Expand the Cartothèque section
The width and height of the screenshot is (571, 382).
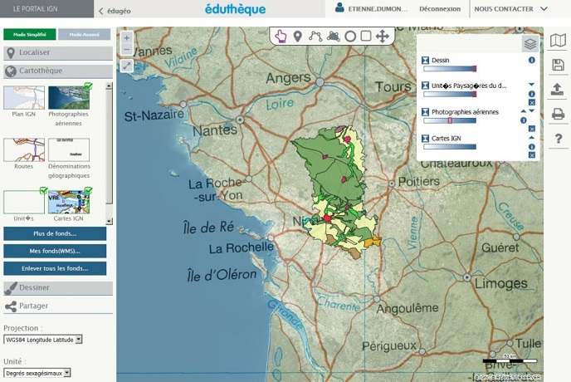[58, 71]
